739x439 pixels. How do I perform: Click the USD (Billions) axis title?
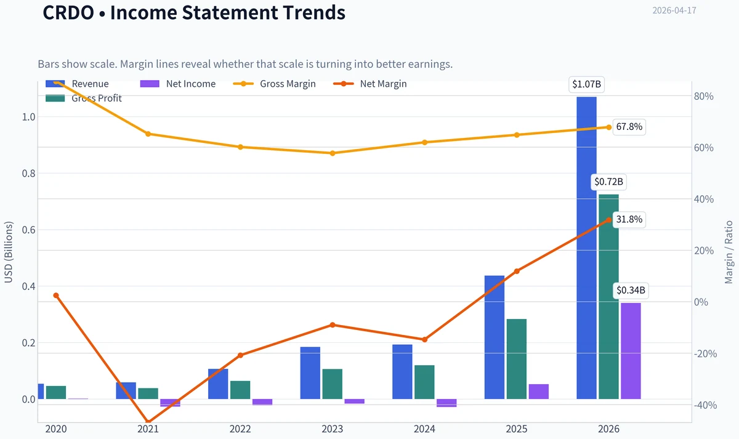[8, 252]
